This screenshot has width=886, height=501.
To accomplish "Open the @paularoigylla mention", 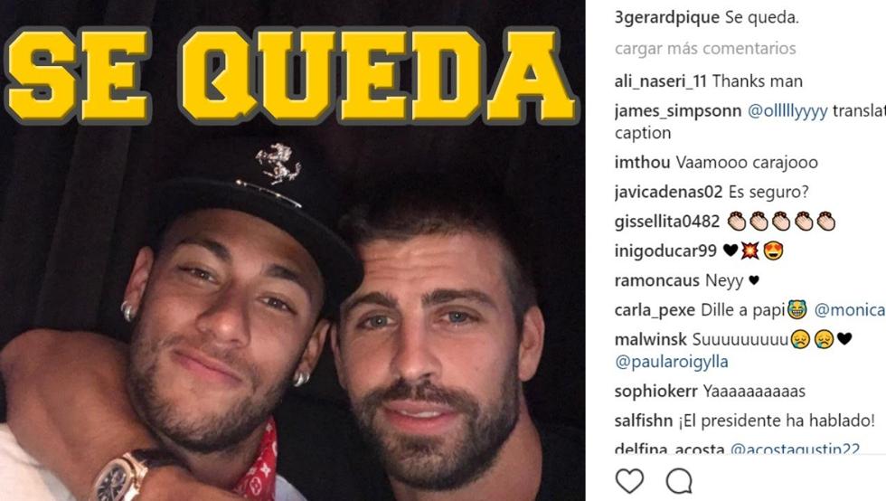I will tap(671, 362).
